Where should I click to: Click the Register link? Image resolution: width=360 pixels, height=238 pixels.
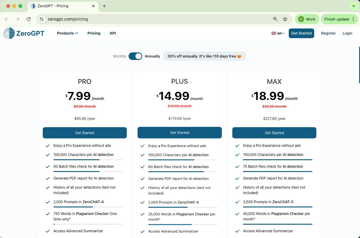(328, 33)
